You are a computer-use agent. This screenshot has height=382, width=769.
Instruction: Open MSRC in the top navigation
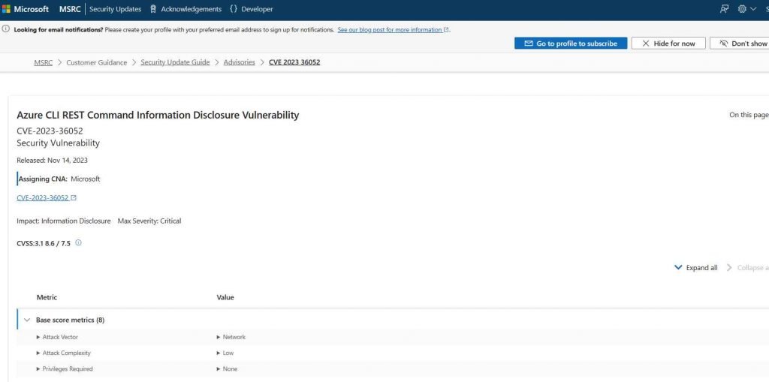point(70,9)
